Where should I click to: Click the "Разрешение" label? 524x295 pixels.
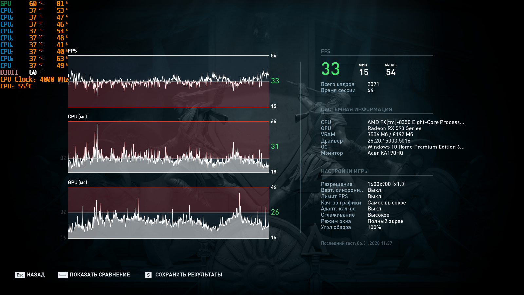click(337, 184)
